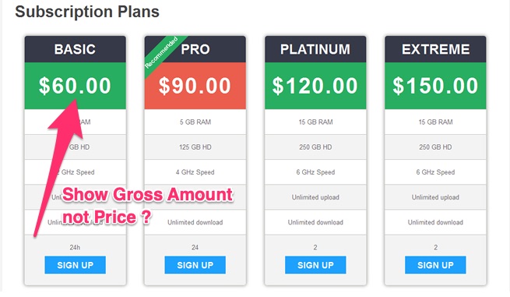Click the SIGN UP button under Pro plan

coord(195,265)
